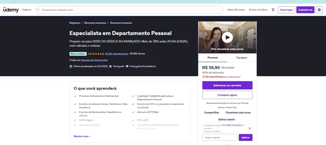Click the 26.865 alunos text
The height and width of the screenshot is (145, 326).
137,54
